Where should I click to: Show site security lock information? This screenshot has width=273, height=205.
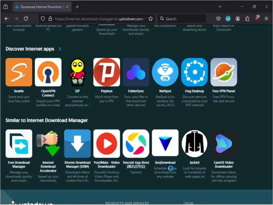(x=50, y=19)
